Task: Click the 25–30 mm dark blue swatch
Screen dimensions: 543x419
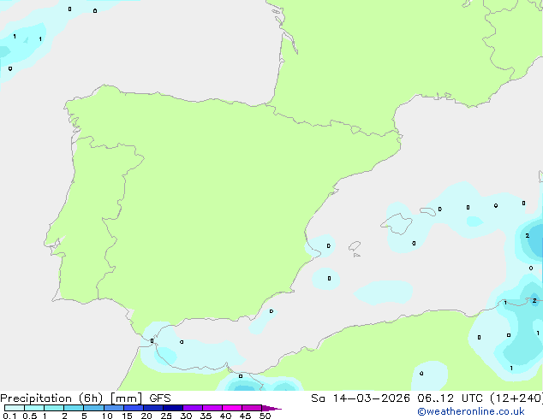Action: click(173, 408)
